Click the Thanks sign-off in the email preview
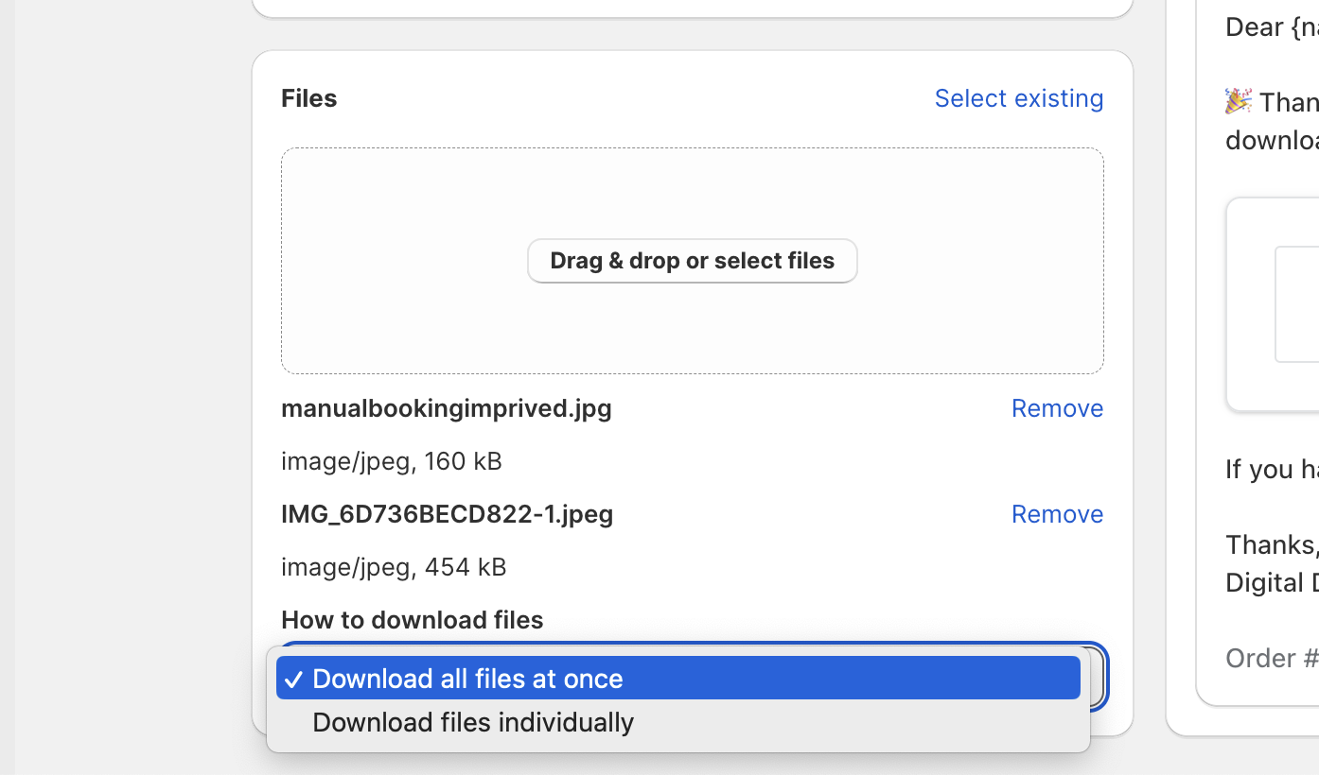Screen dimensions: 1319x775 [x=1271, y=544]
